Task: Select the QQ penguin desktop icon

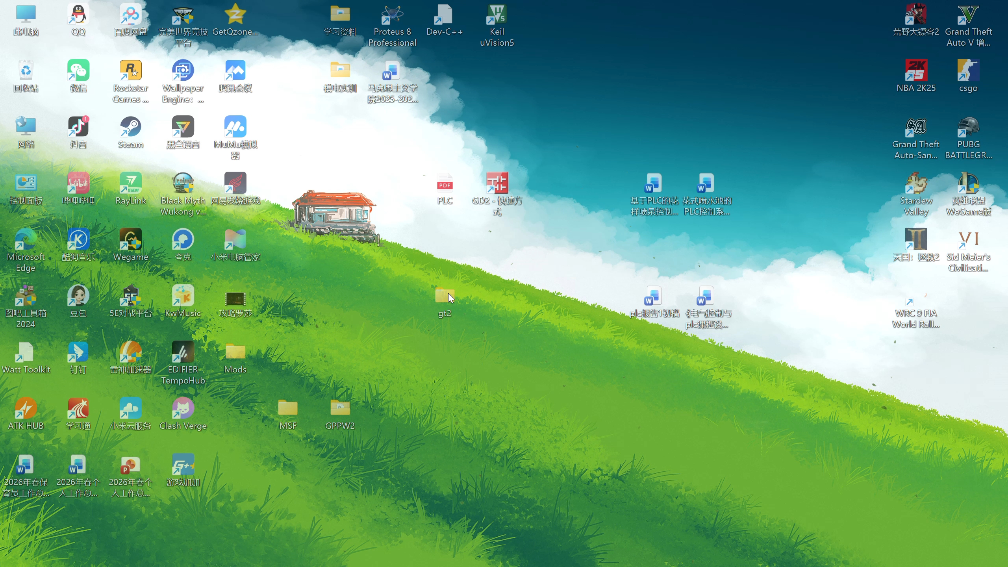Action: coord(78,15)
